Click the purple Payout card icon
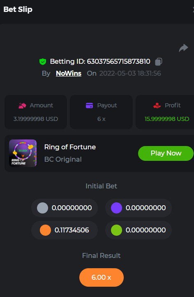The height and width of the screenshot is (297, 194). 89,105
